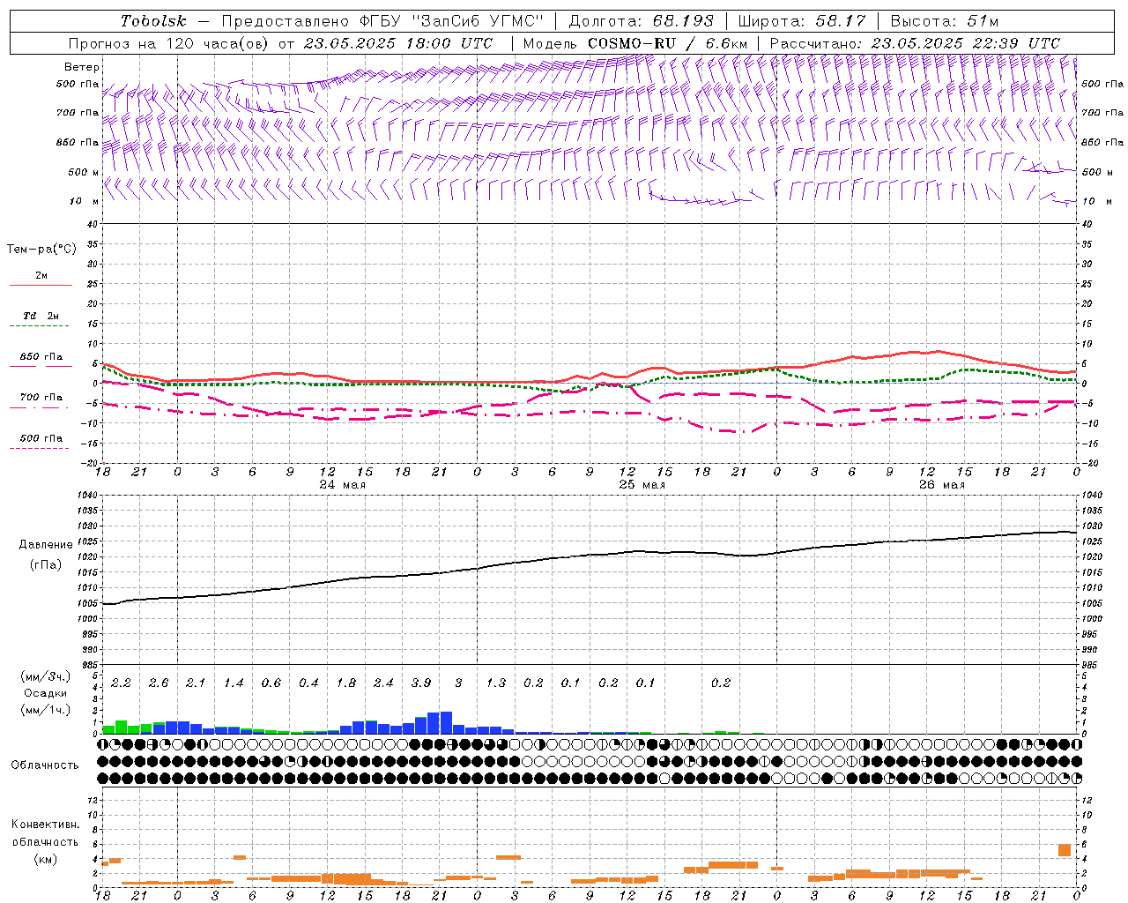
Task: Click the Ветер label above the wind chart
Action: pyautogui.click(x=82, y=67)
